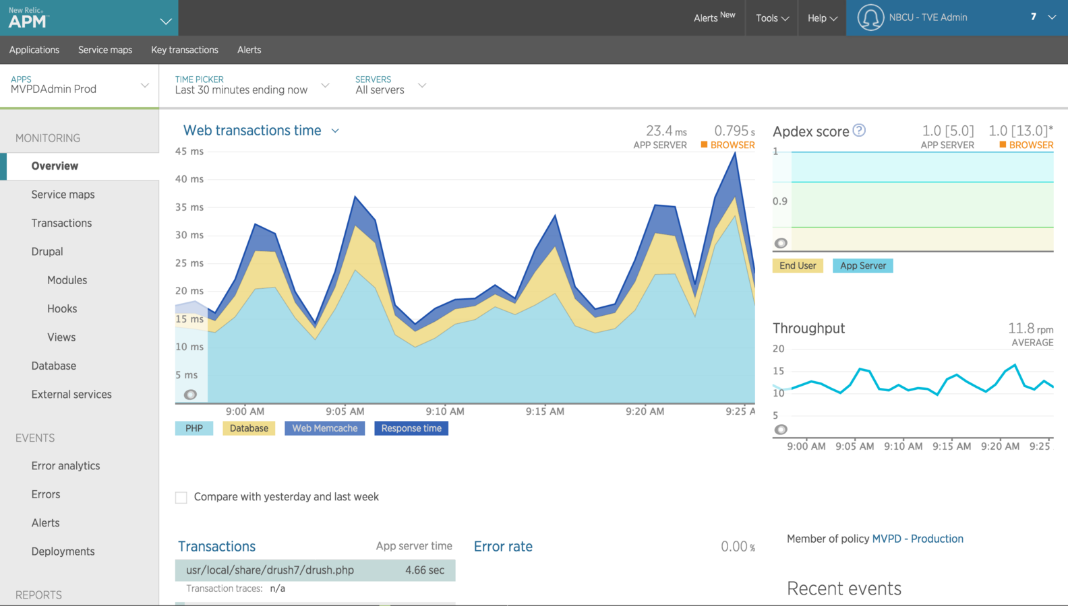This screenshot has width=1068, height=606.
Task: Toggle the Database legend series
Action: pos(249,428)
